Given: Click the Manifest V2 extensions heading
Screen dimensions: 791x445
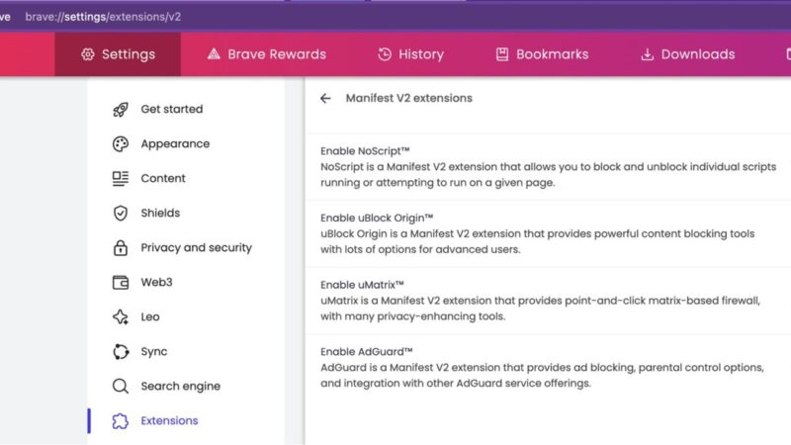Looking at the screenshot, I should [409, 98].
